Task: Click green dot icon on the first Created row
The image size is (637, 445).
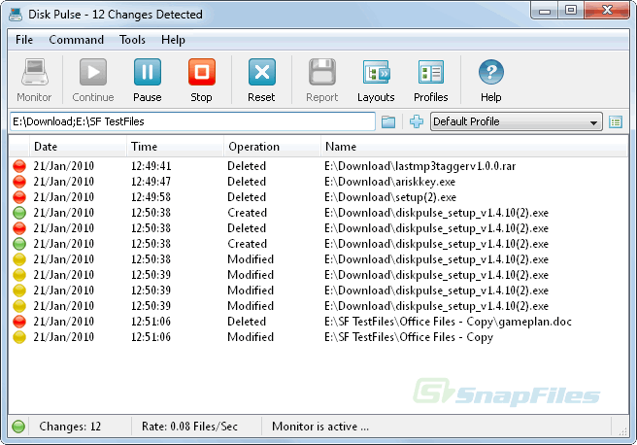Action: point(19,213)
